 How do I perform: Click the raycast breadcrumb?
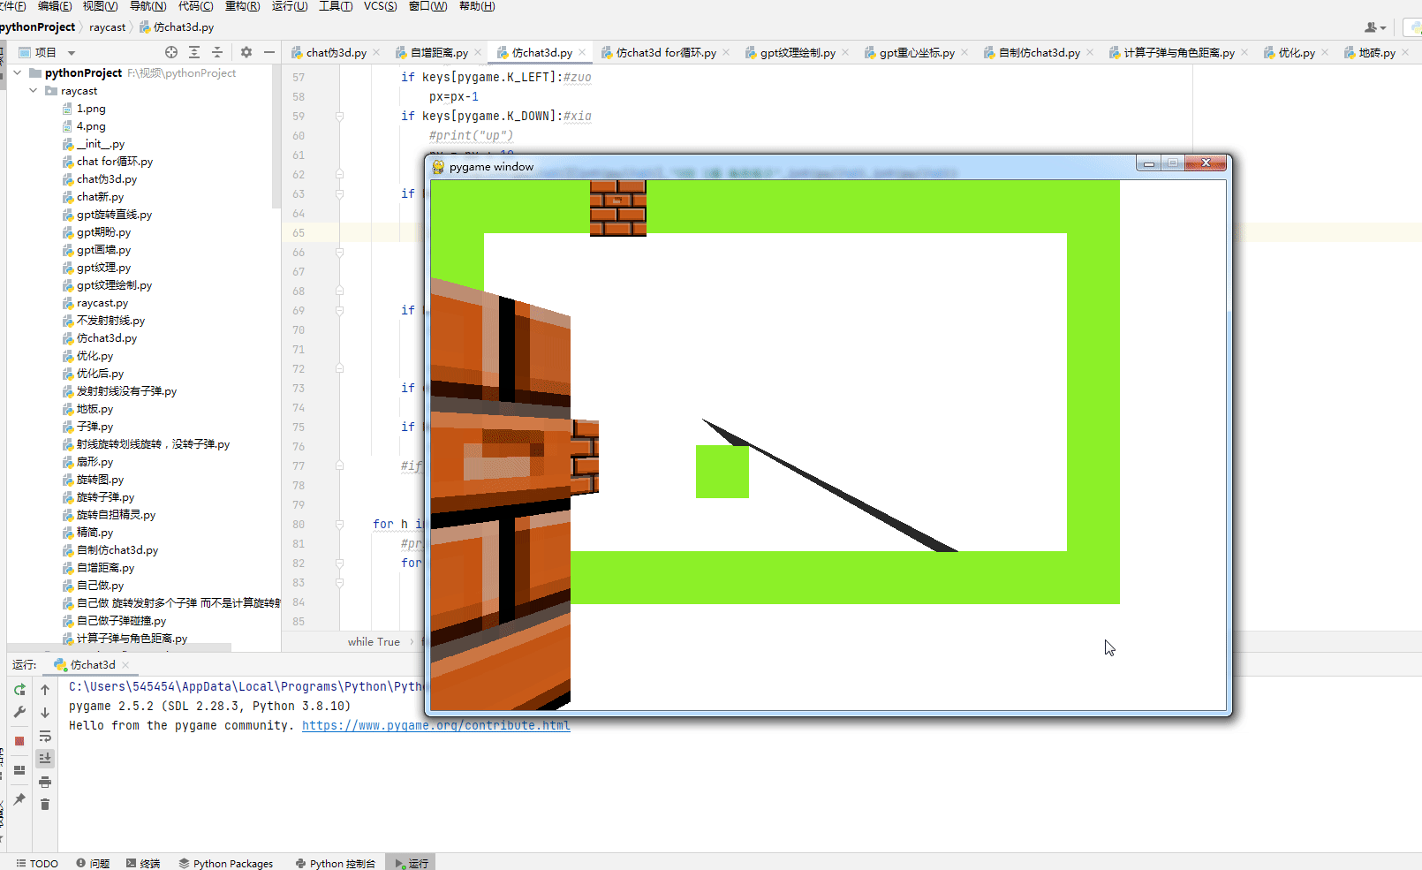108,27
